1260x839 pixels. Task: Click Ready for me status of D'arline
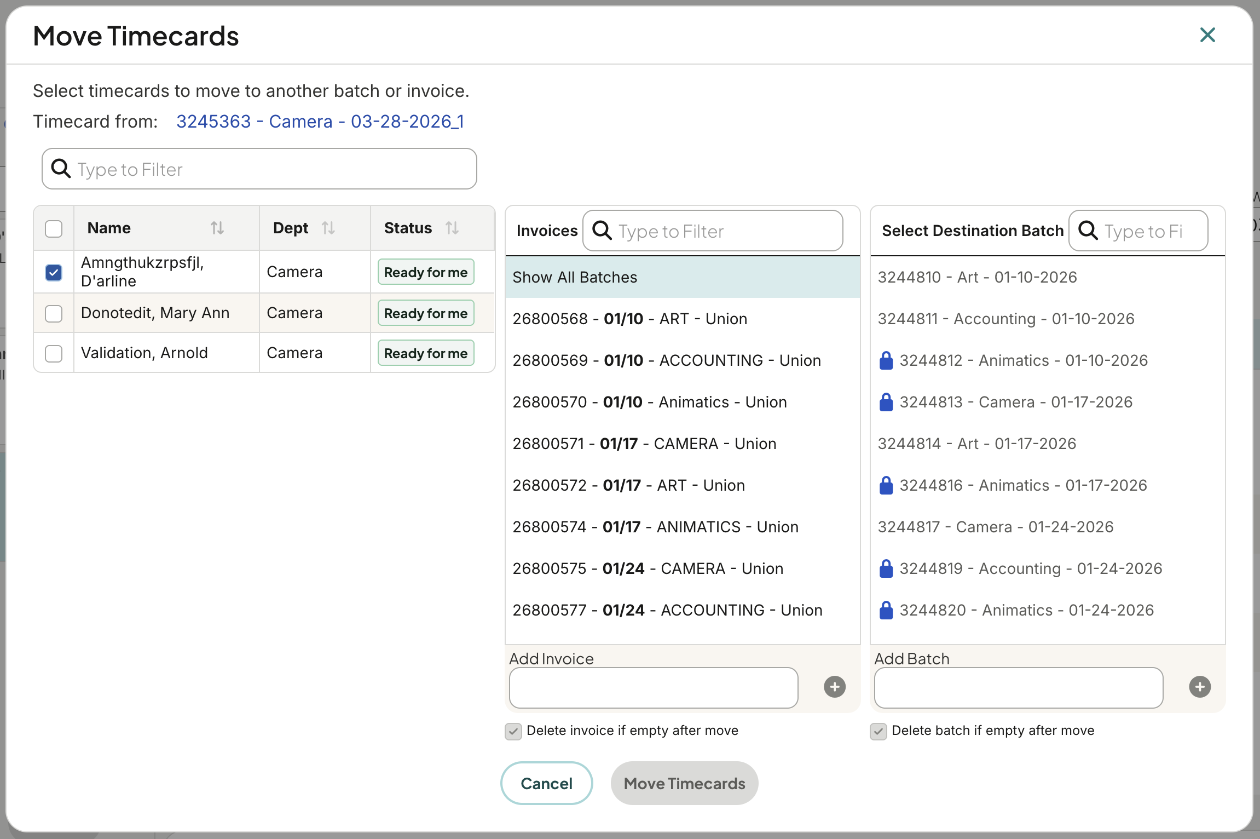(426, 272)
